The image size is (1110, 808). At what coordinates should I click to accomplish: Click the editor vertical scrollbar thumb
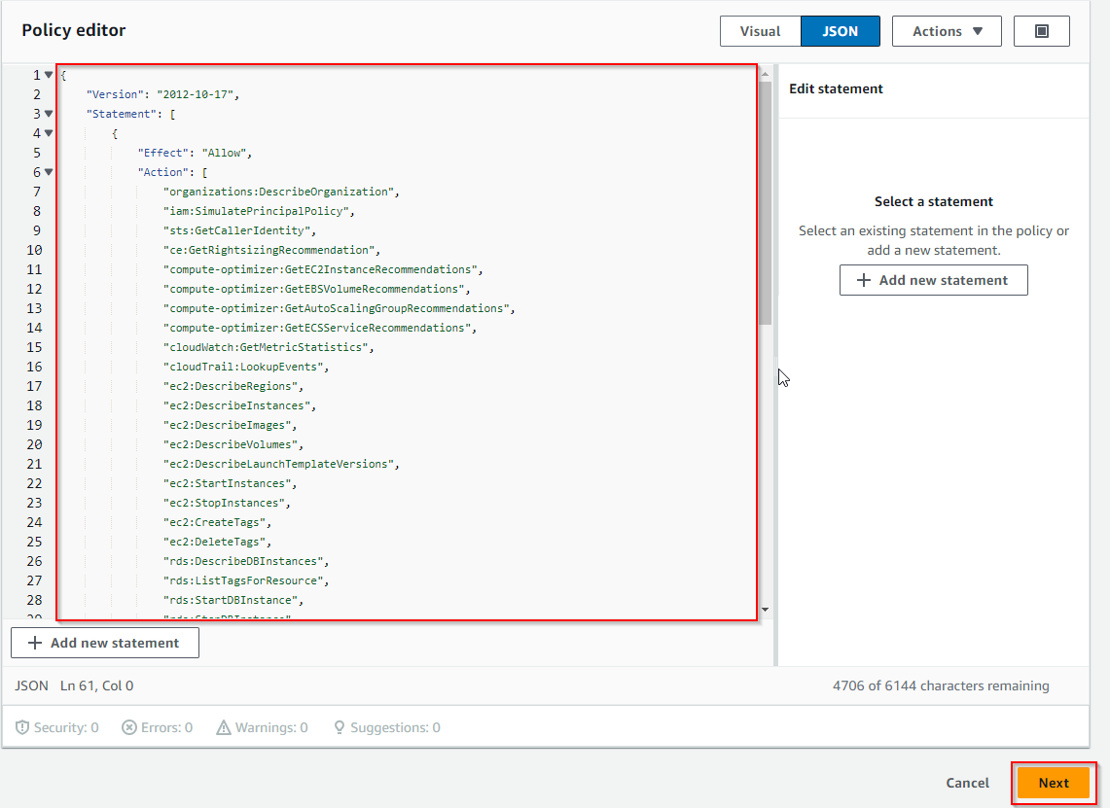click(x=765, y=194)
